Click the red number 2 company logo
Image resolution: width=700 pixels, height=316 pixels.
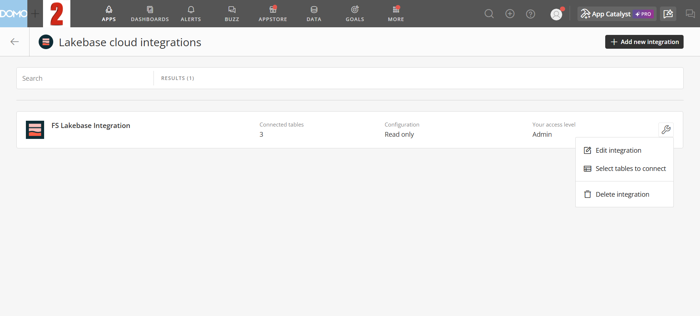coord(57,13)
